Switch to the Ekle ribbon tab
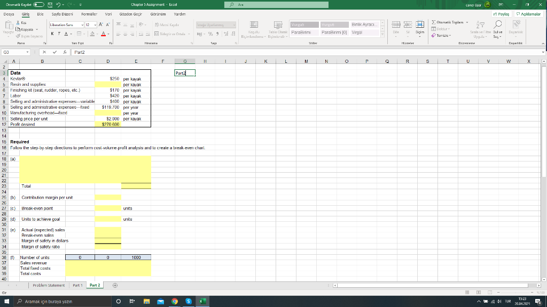Screen dimensions: 547x307 click(x=41, y=14)
